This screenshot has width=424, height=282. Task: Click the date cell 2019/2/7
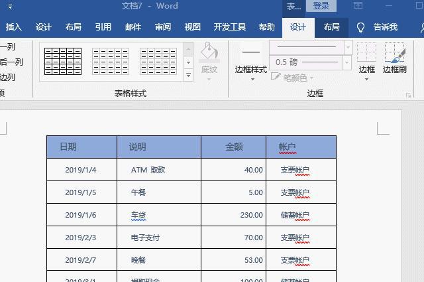(x=82, y=260)
